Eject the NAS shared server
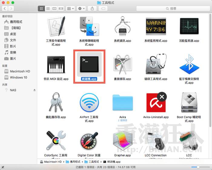Screen dimensions: 212x170 [35, 90]
